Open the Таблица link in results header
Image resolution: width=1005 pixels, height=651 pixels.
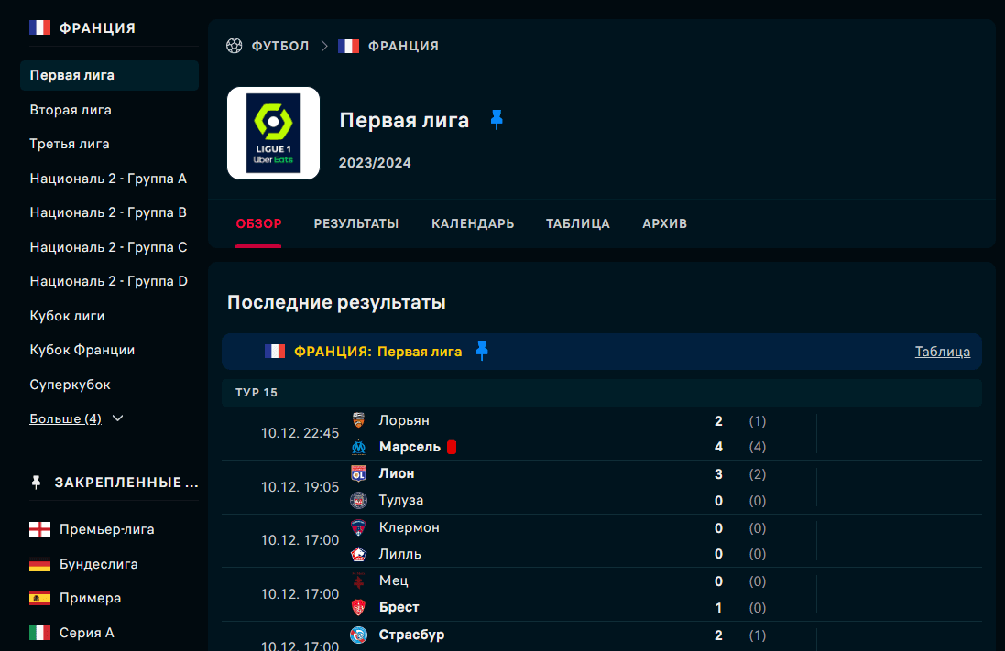coord(942,351)
